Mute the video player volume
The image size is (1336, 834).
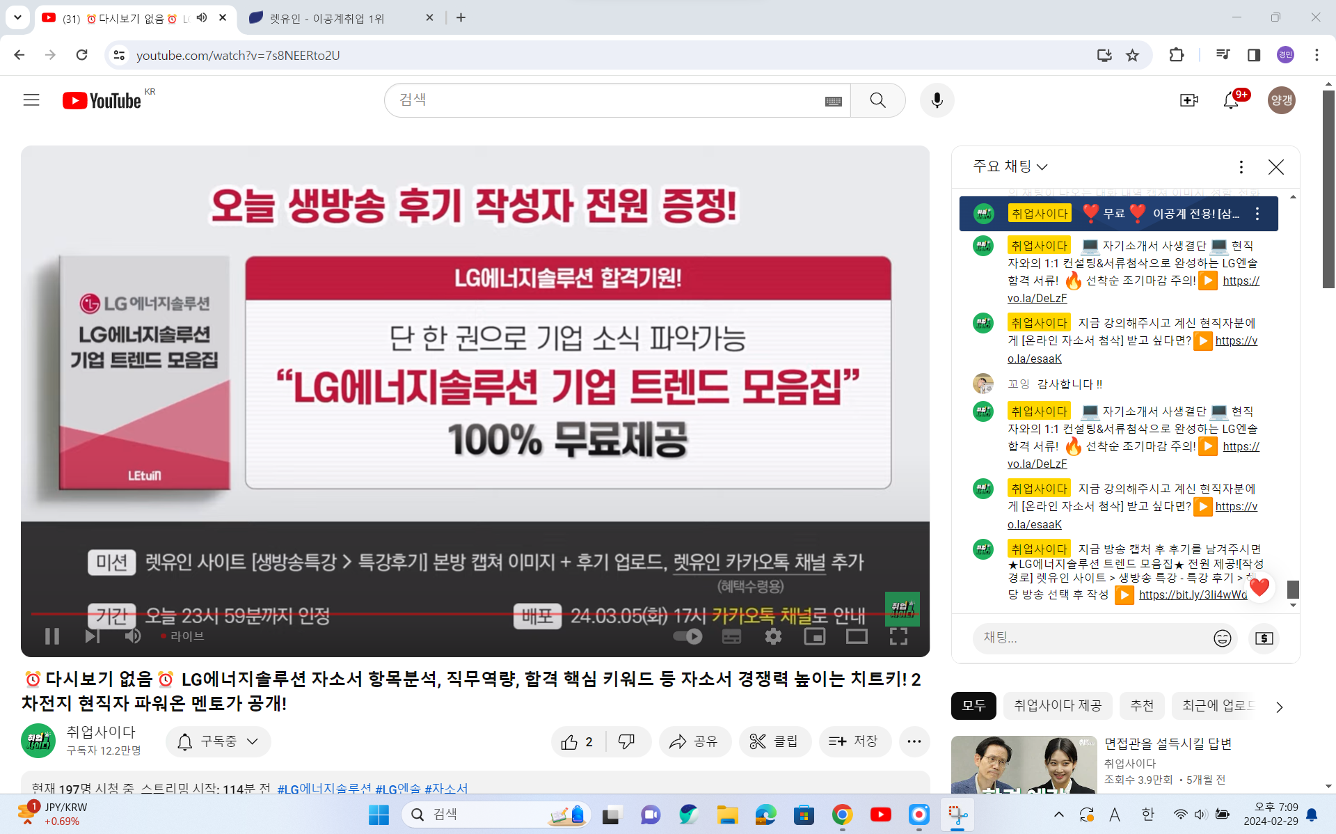133,636
